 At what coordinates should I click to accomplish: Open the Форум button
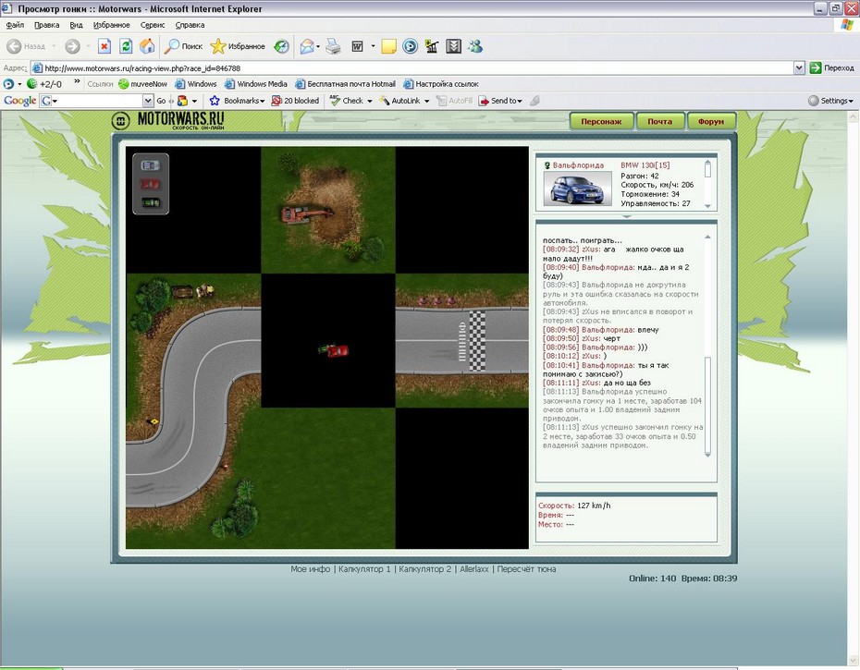(x=711, y=121)
